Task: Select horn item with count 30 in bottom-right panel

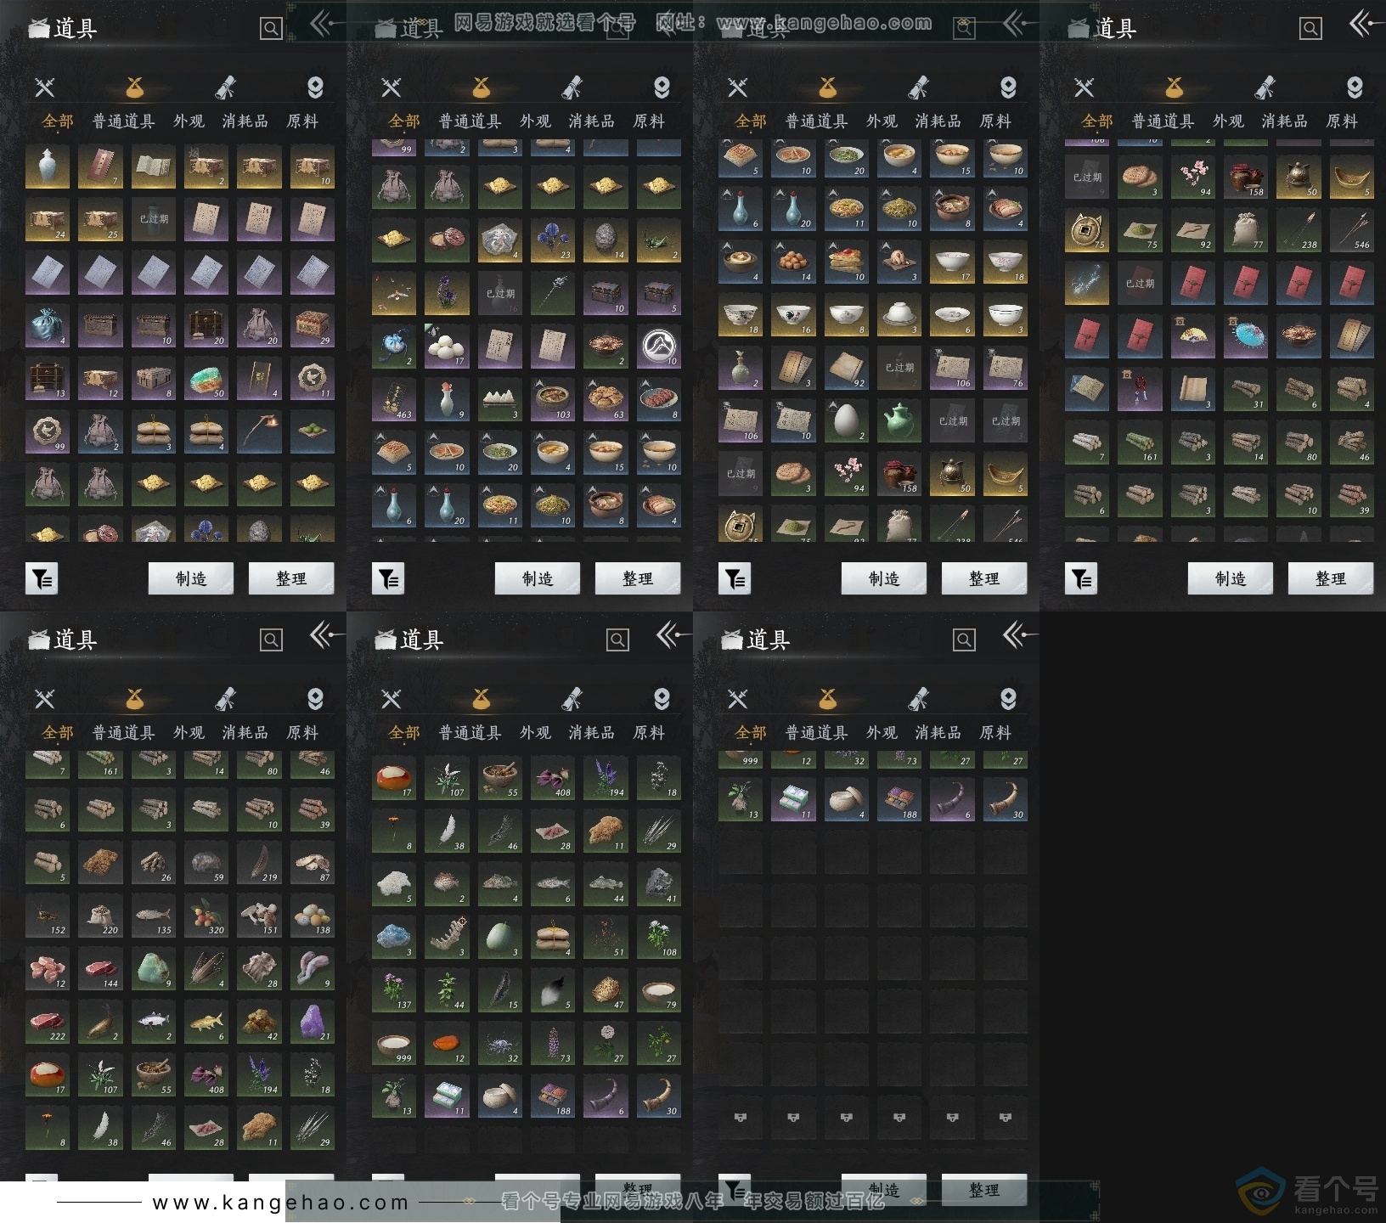Action: coord(1006,799)
